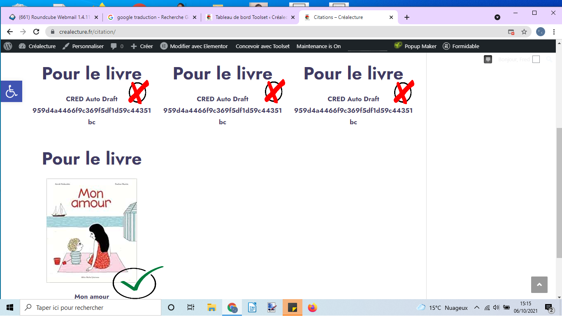562x316 pixels.
Task: Open the sticky notes taskbar app
Action: [293, 307]
